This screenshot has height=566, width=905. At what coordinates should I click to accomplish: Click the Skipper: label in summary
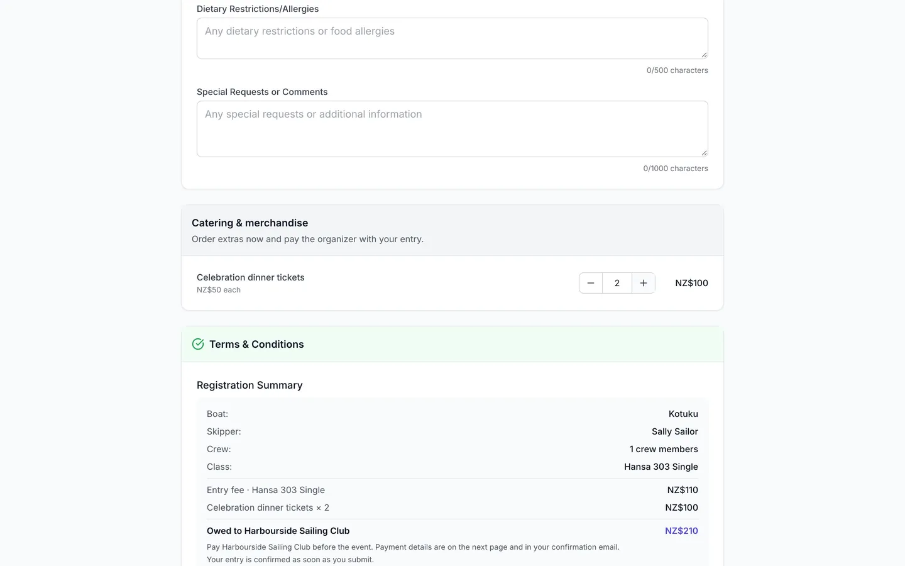(224, 431)
